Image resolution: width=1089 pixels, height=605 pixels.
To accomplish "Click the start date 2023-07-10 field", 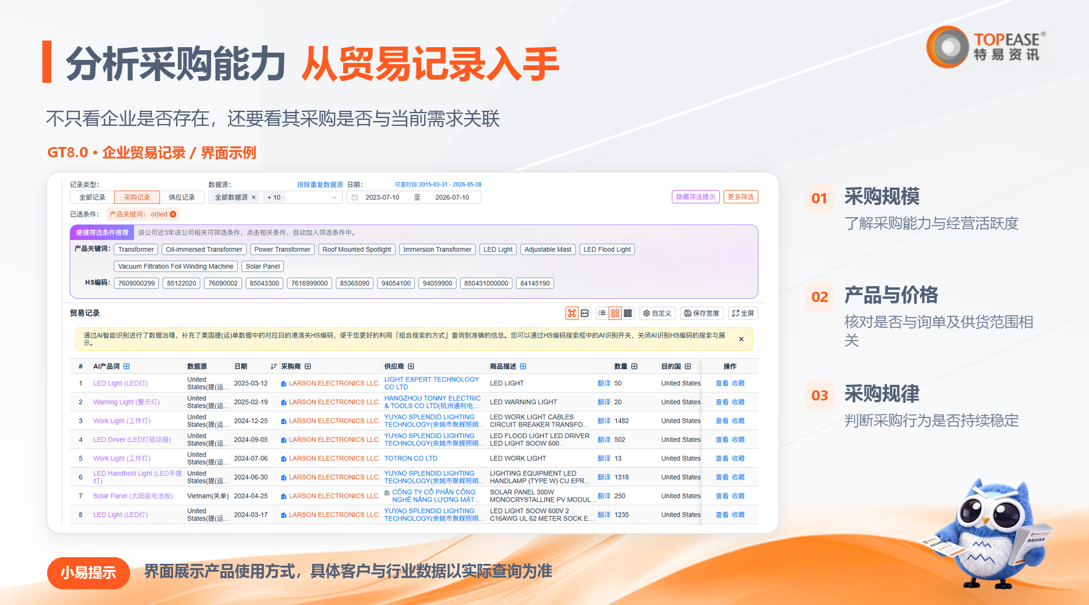I will pyautogui.click(x=382, y=197).
